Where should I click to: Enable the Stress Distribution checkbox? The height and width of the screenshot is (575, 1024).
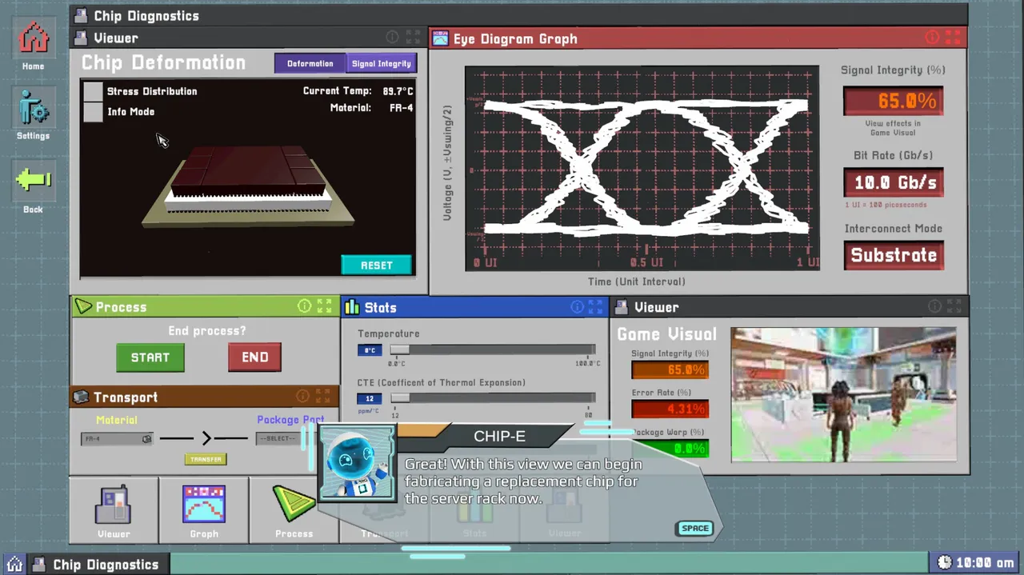coord(94,91)
